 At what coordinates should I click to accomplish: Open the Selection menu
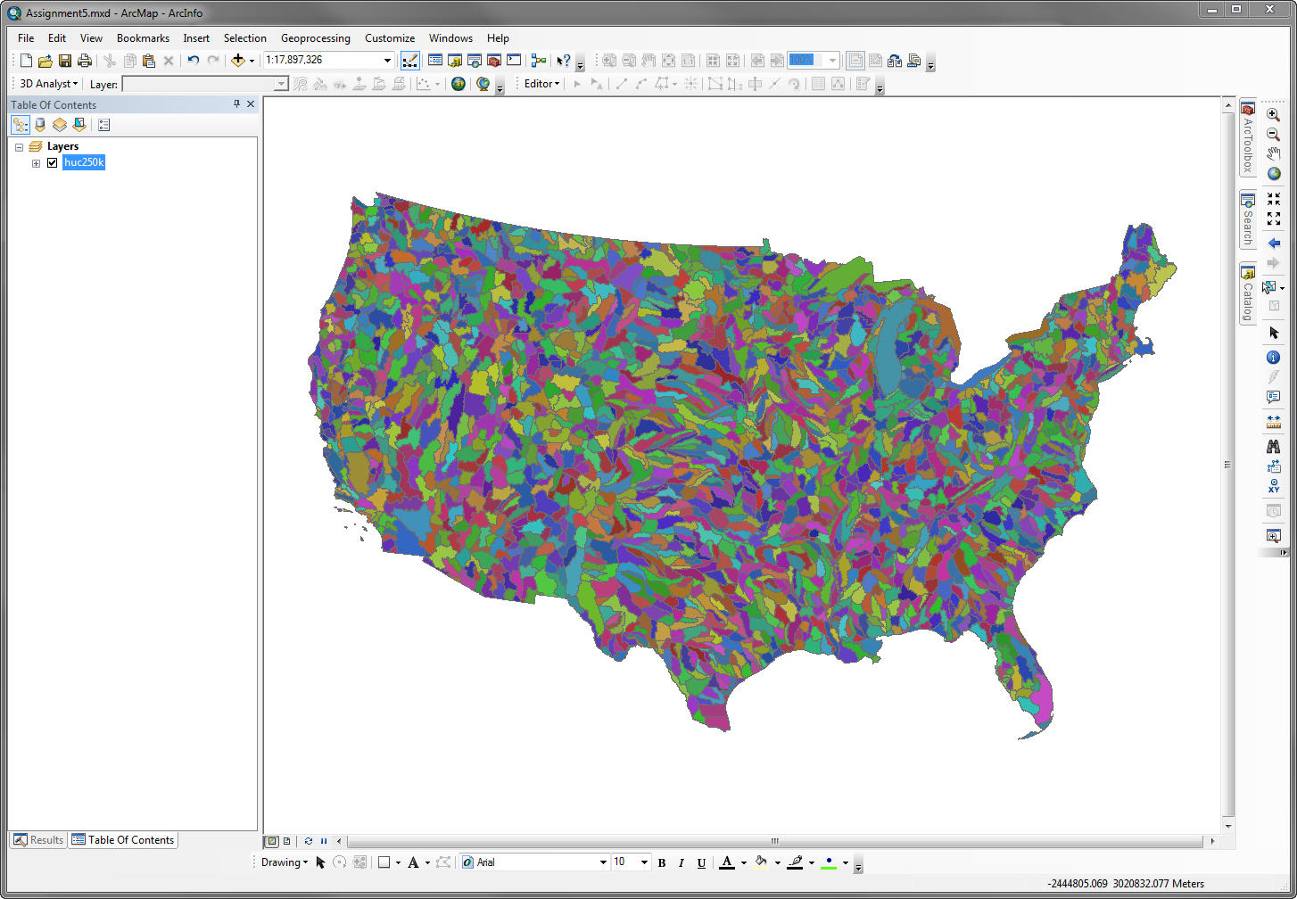(245, 38)
